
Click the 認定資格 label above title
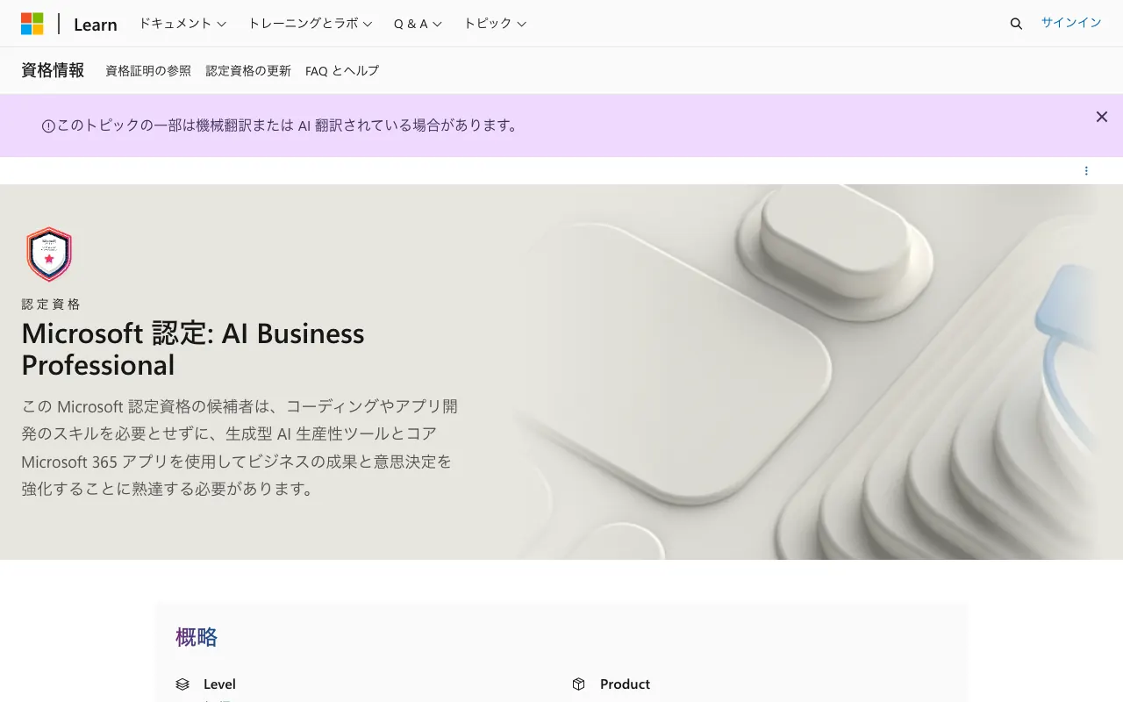pos(51,304)
